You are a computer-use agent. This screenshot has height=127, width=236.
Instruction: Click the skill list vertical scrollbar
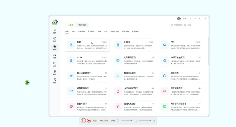pos(208,51)
